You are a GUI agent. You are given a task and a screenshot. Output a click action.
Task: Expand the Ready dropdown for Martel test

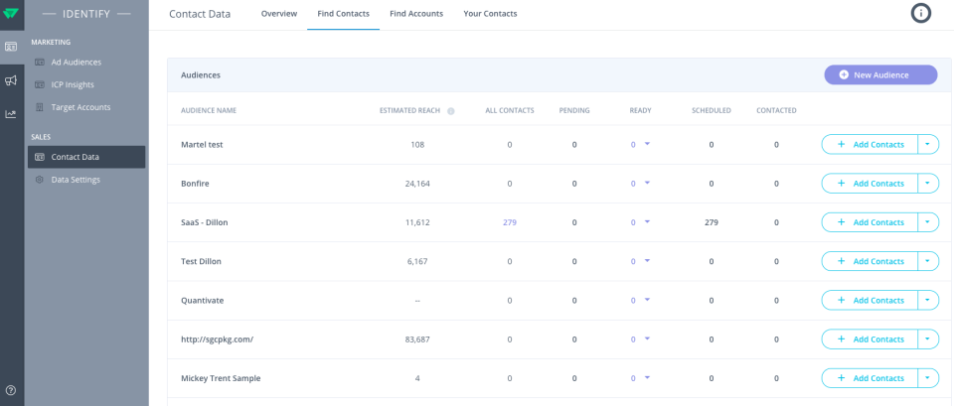[647, 144]
